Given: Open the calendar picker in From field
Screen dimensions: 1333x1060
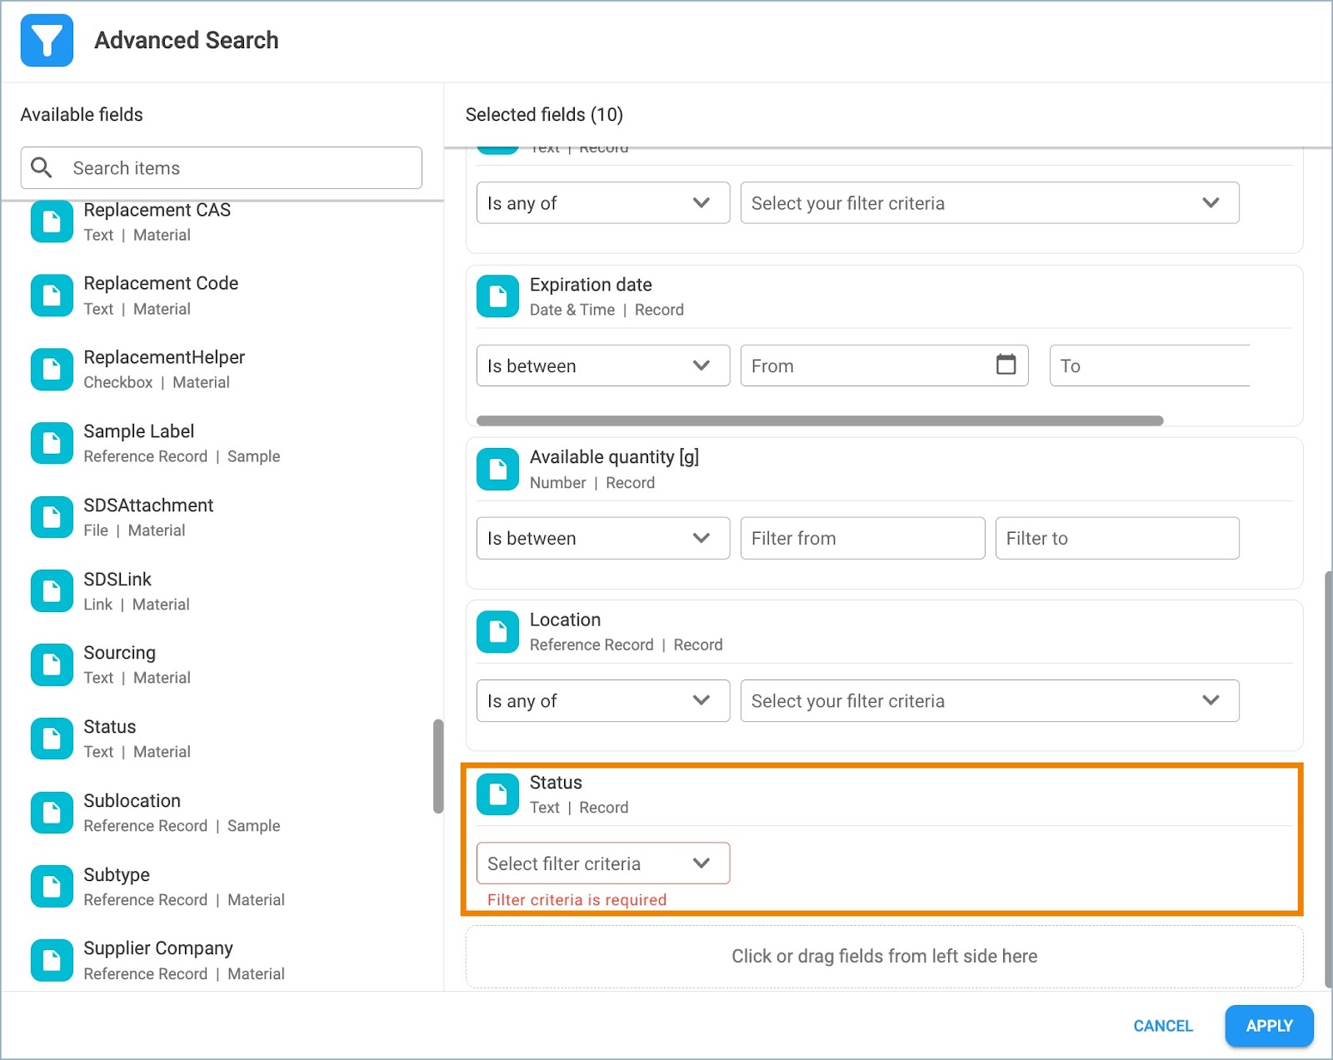Looking at the screenshot, I should pyautogui.click(x=1006, y=365).
